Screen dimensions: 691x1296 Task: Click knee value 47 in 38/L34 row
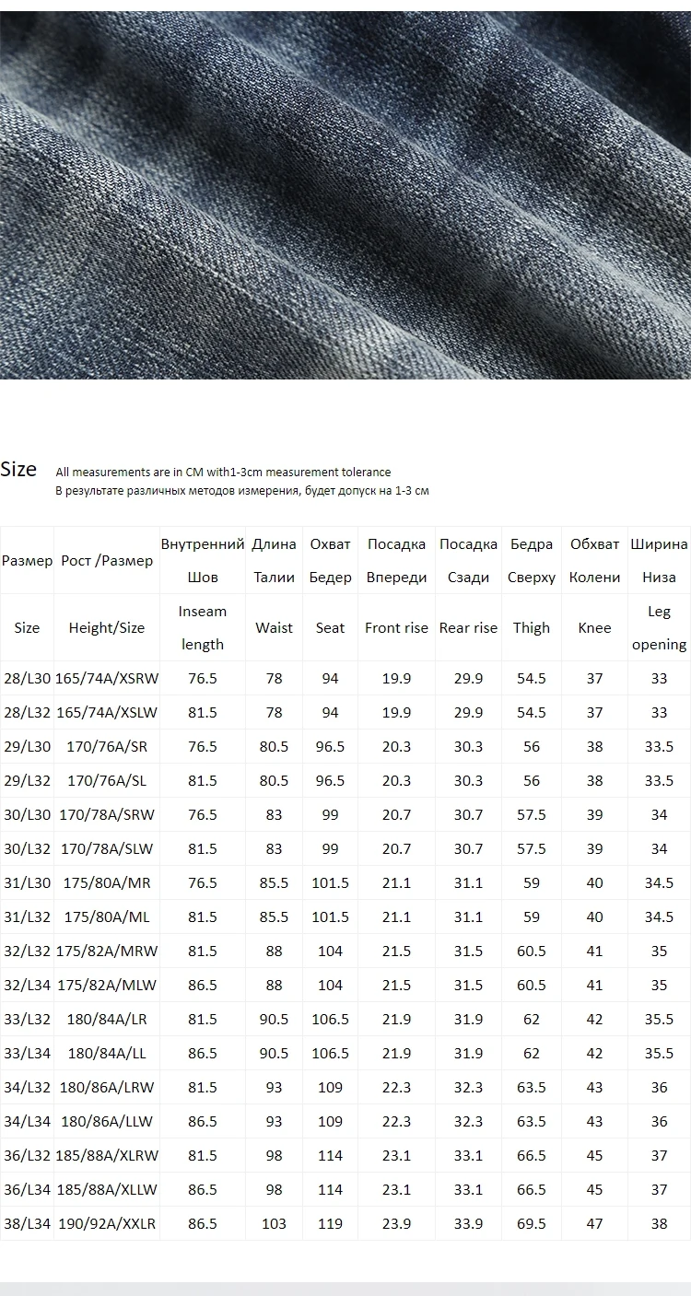(594, 1223)
